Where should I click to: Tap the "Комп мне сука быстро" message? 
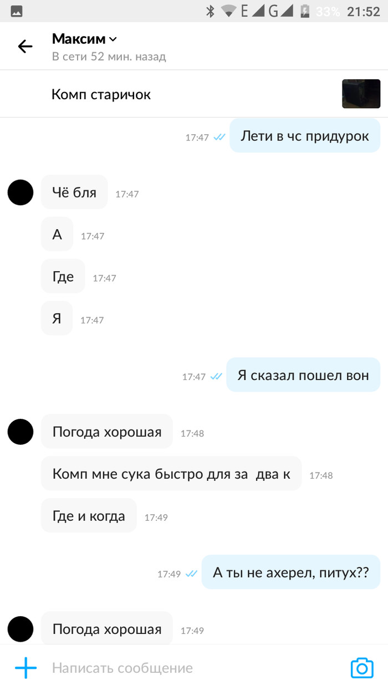pos(171,474)
